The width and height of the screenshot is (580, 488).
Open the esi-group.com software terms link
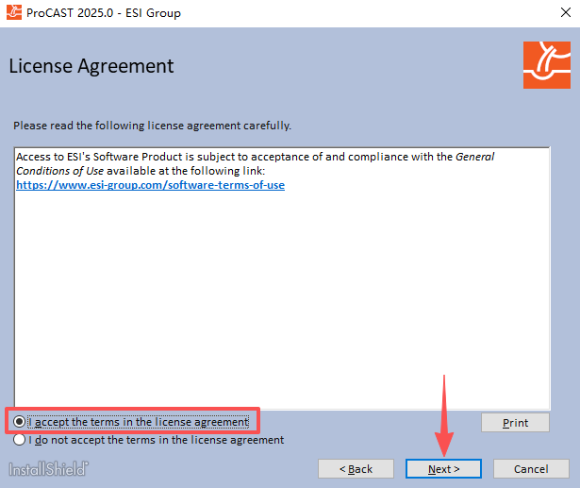tap(150, 185)
